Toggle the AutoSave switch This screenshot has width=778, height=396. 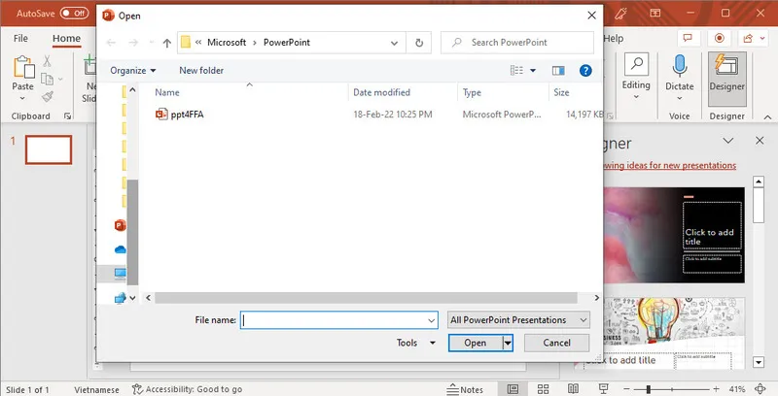(75, 14)
